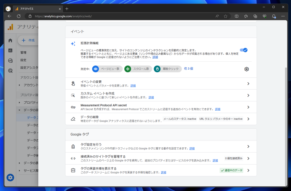Open 詳細 link under カスタム イベントを作成

(151, 97)
